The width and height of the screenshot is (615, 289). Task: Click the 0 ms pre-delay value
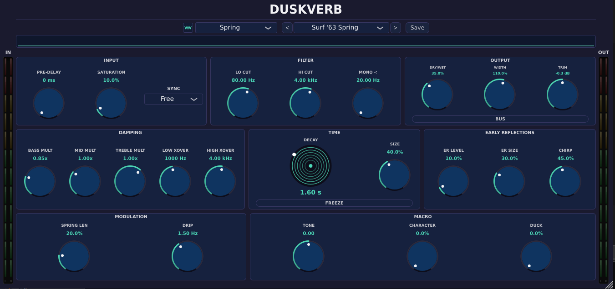pos(49,80)
